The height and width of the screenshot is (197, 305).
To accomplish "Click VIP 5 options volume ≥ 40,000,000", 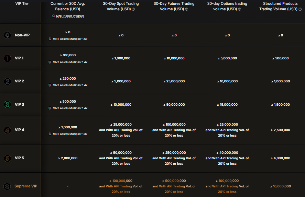I will point(227,153).
